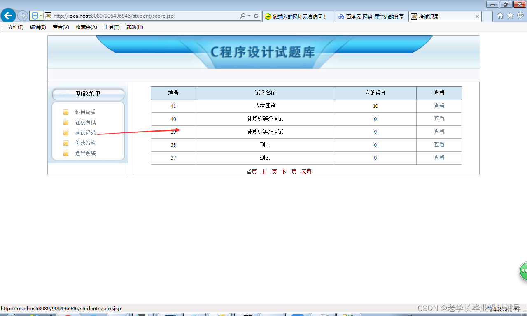Open the browser Home page icon
The height and width of the screenshot is (316, 527).
500,15
